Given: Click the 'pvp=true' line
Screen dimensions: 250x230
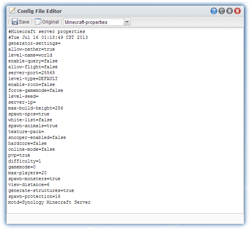Looking at the screenshot, I should pyautogui.click(x=19, y=155).
